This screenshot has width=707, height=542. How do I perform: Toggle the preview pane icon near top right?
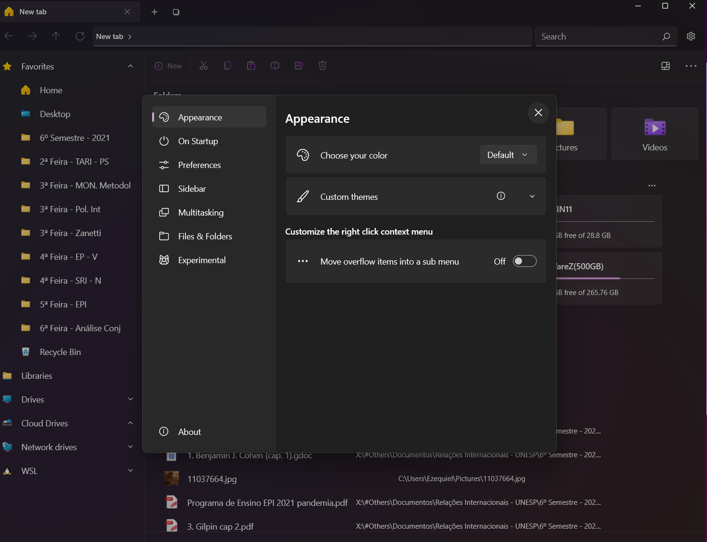click(665, 66)
